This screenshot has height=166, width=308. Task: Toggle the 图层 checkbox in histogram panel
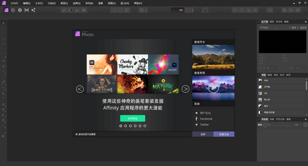pos(290,28)
